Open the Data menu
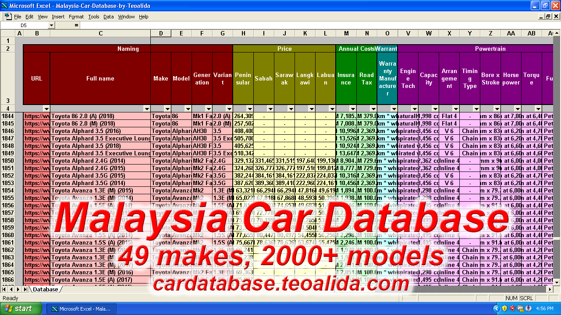This screenshot has height=315, width=561. 109,17
